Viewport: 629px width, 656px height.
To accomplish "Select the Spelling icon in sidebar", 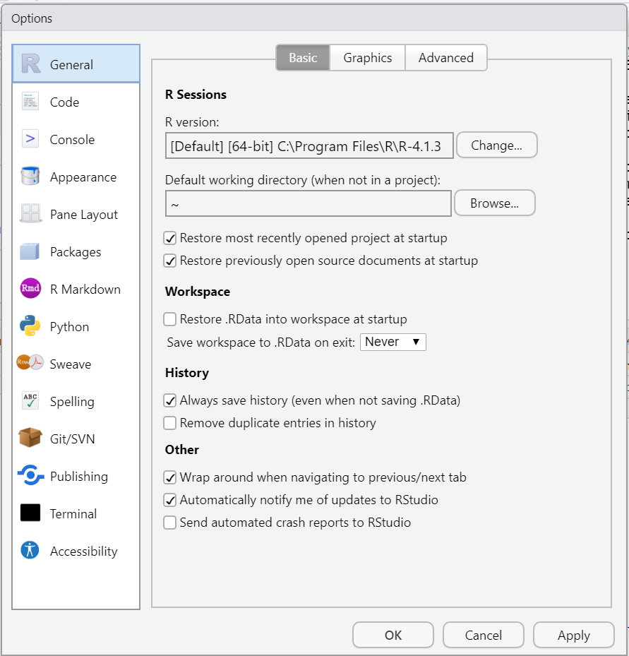I will (29, 401).
